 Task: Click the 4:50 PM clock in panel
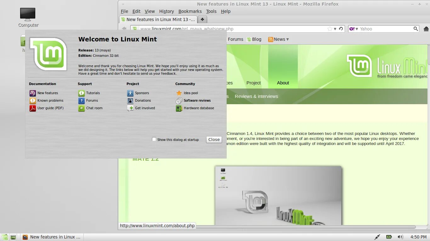(418, 237)
